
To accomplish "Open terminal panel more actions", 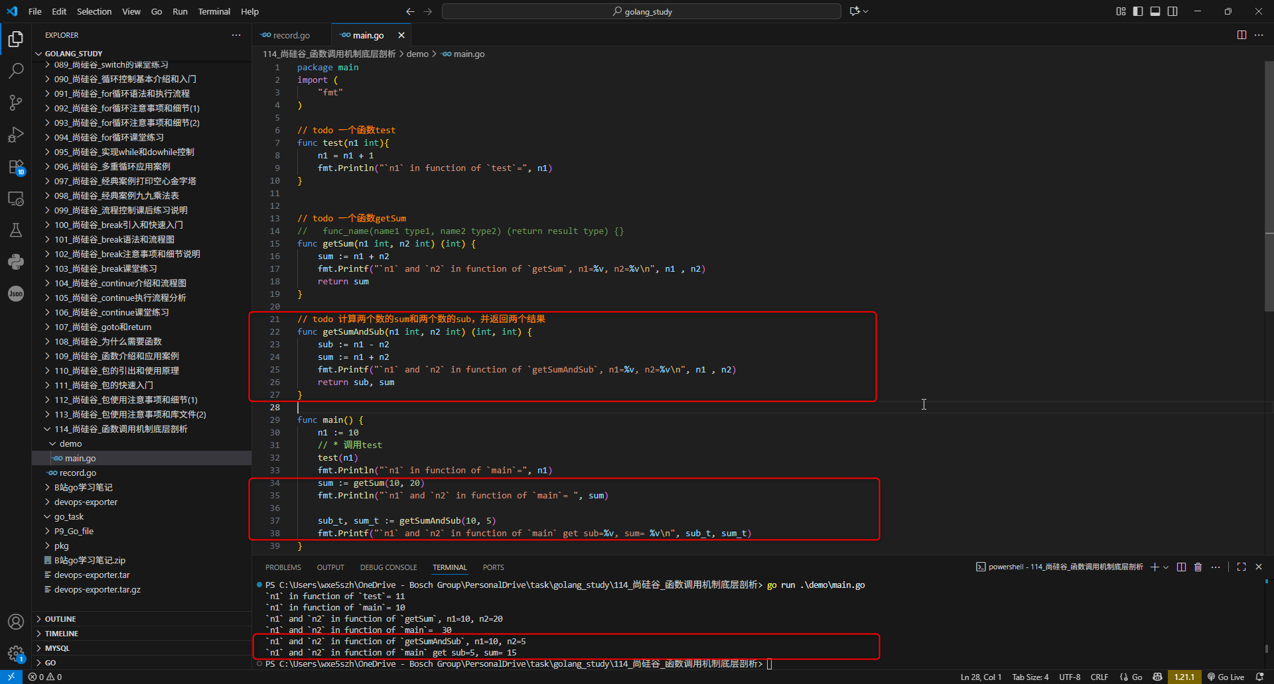I will [x=1216, y=567].
